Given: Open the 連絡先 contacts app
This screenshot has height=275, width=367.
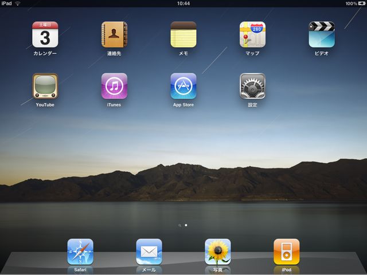Looking at the screenshot, I should 114,34.
